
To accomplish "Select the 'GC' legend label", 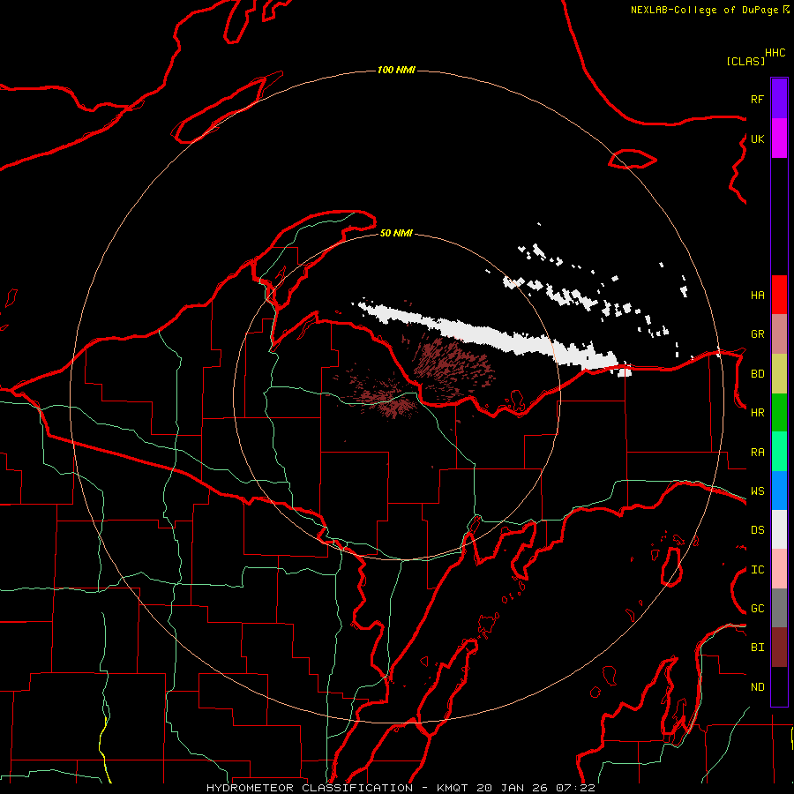I will point(757,609).
